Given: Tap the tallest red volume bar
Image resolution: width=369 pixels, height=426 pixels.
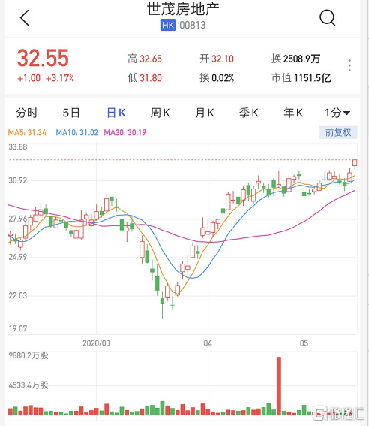Looking at the screenshot, I should point(279,386).
